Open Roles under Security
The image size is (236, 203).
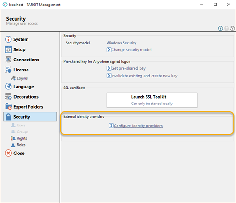pyautogui.click(x=18, y=145)
